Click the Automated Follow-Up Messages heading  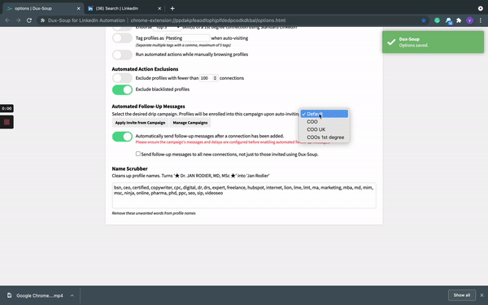[x=149, y=107]
